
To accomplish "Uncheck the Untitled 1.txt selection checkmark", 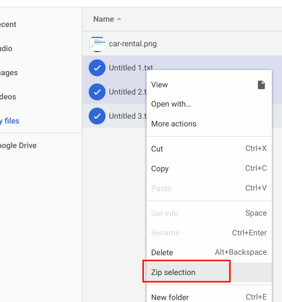I will point(97,68).
